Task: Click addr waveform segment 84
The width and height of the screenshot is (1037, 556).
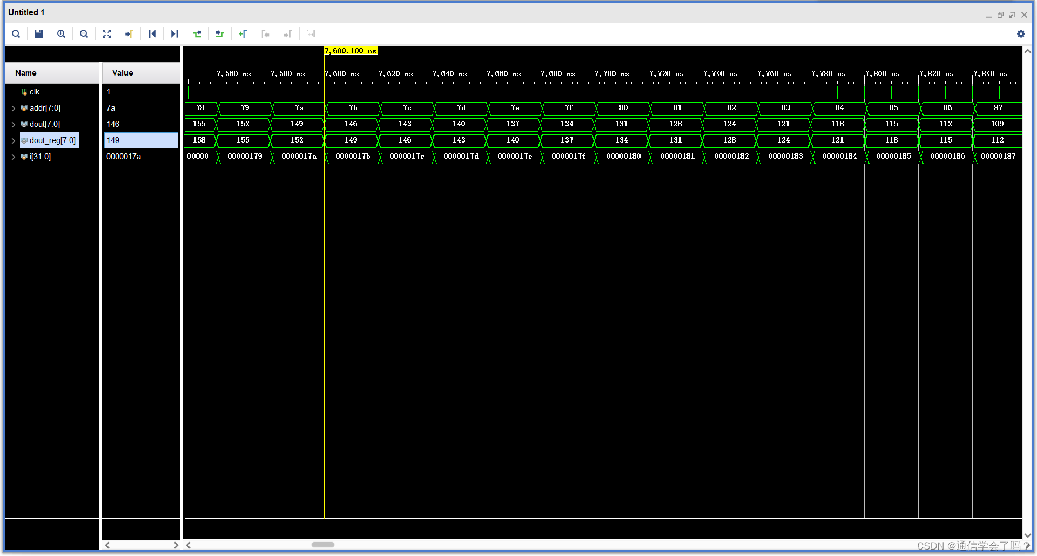Action: pos(839,108)
